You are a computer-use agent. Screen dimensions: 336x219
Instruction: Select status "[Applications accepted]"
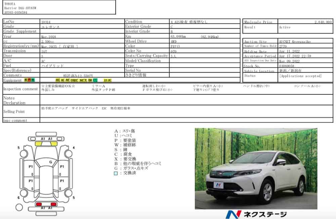point(300,76)
